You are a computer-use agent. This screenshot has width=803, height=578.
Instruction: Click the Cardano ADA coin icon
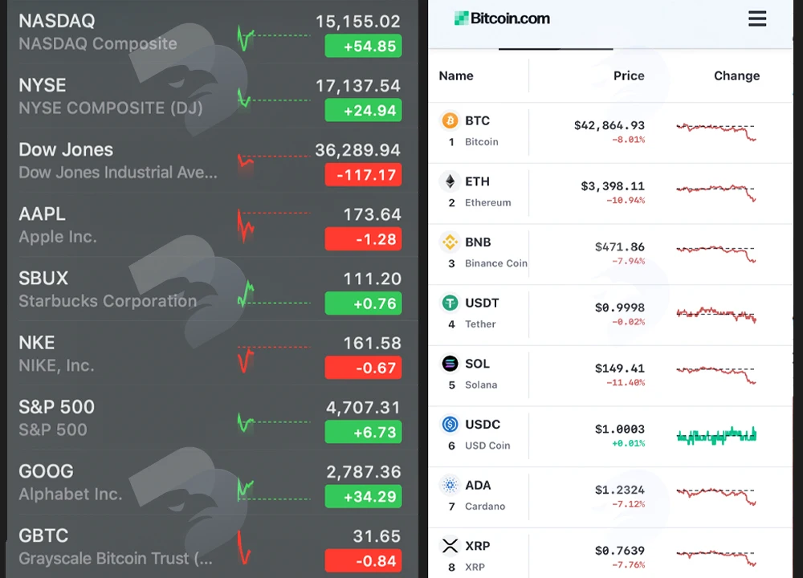point(450,485)
